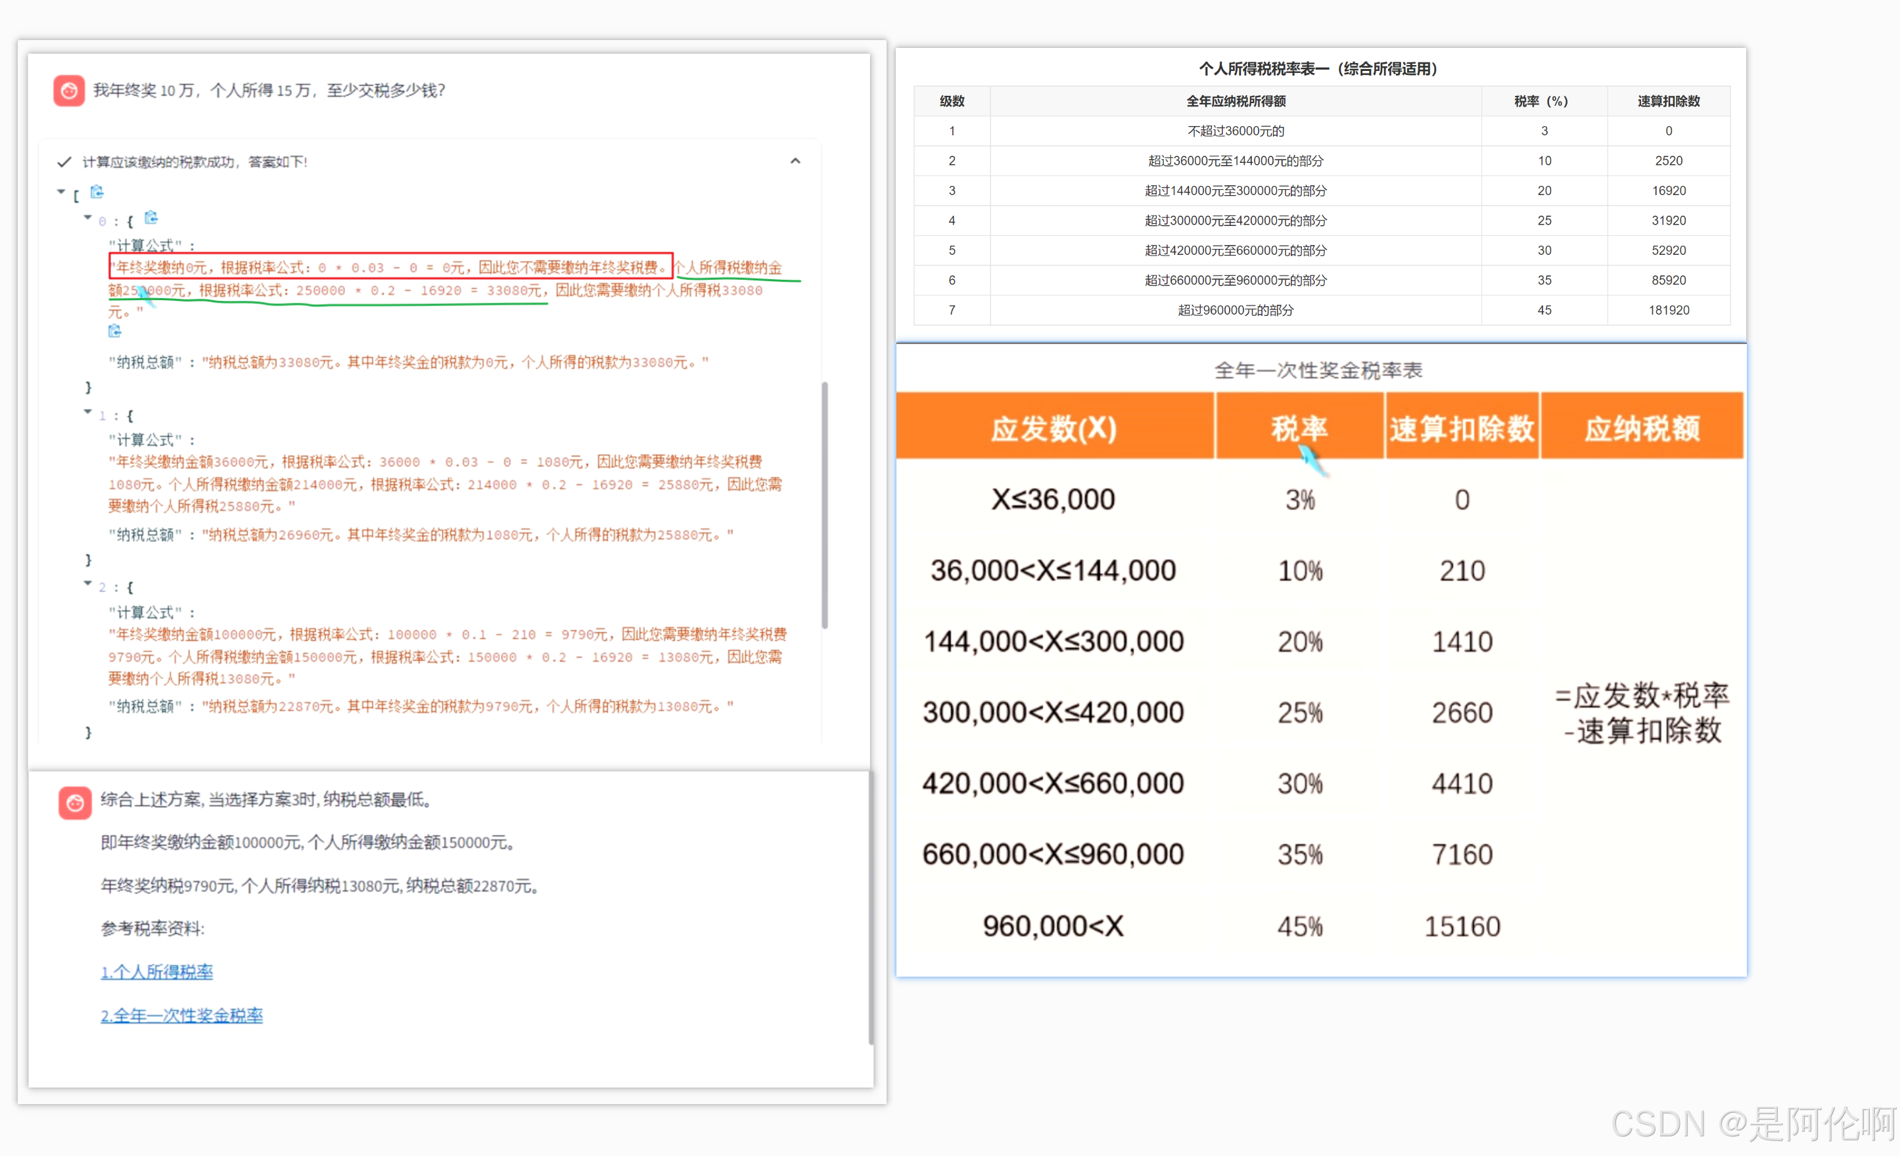The width and height of the screenshot is (1900, 1156).
Task: Click the 个人所得税税率表一 table image
Action: (1320, 196)
